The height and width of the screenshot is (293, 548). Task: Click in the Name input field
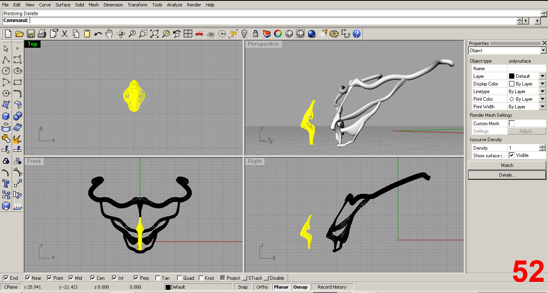click(526, 69)
